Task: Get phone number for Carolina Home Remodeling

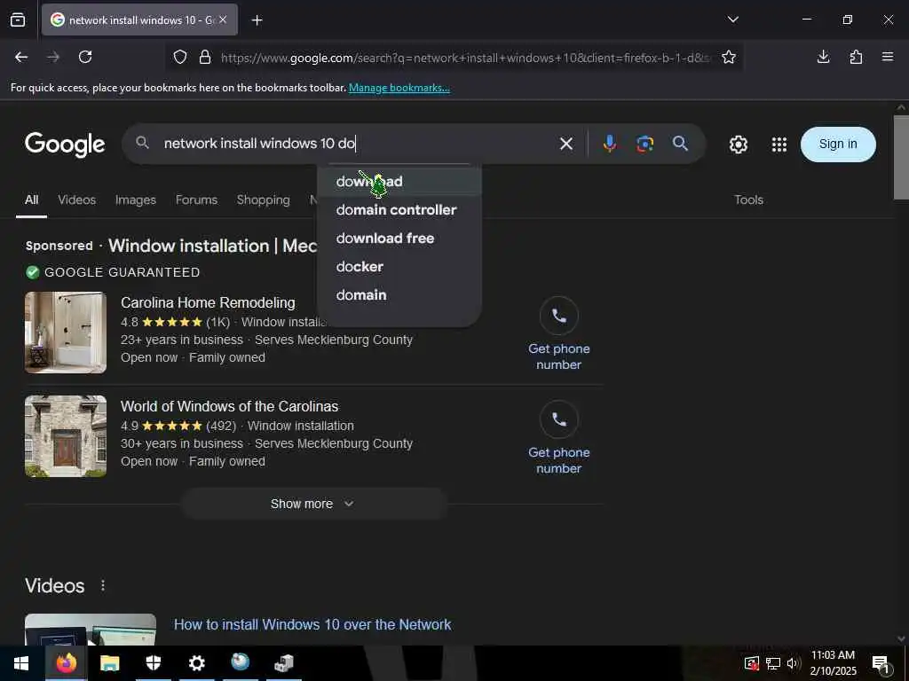Action: tap(559, 334)
